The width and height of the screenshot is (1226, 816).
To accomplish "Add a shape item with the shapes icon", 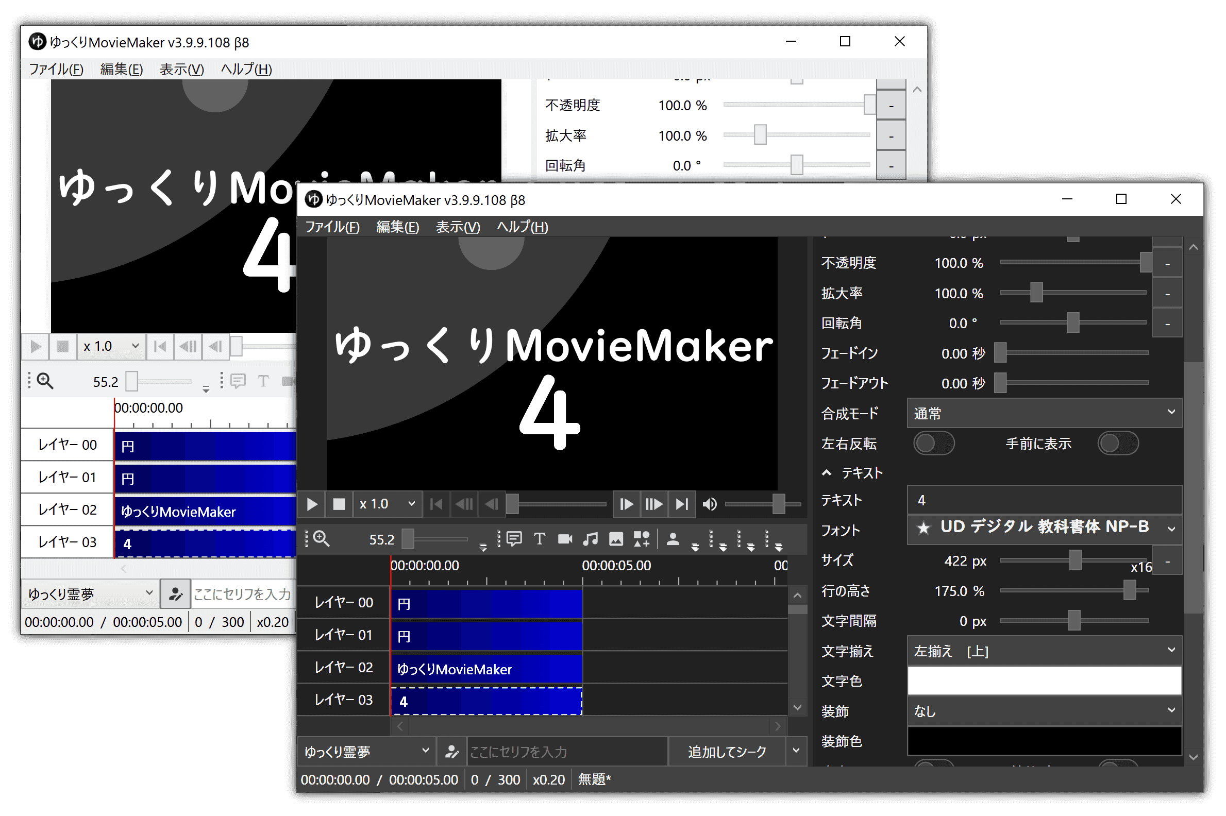I will pyautogui.click(x=642, y=540).
